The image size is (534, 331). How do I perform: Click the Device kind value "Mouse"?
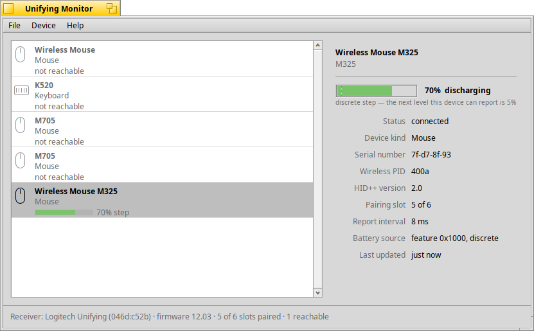point(423,138)
